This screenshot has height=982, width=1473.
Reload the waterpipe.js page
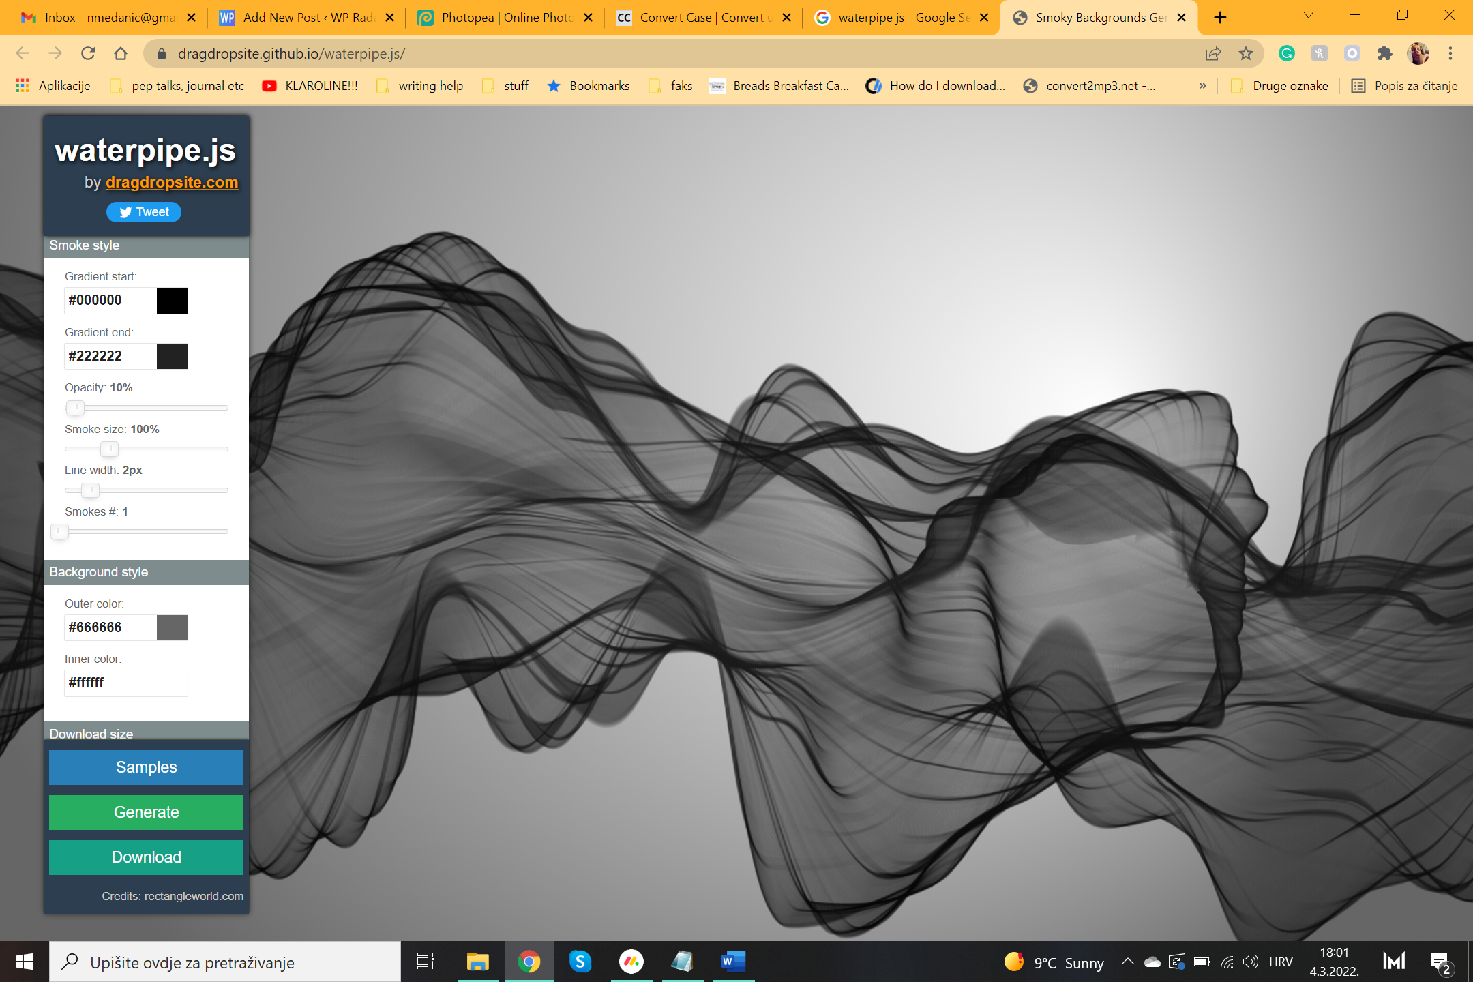(88, 53)
